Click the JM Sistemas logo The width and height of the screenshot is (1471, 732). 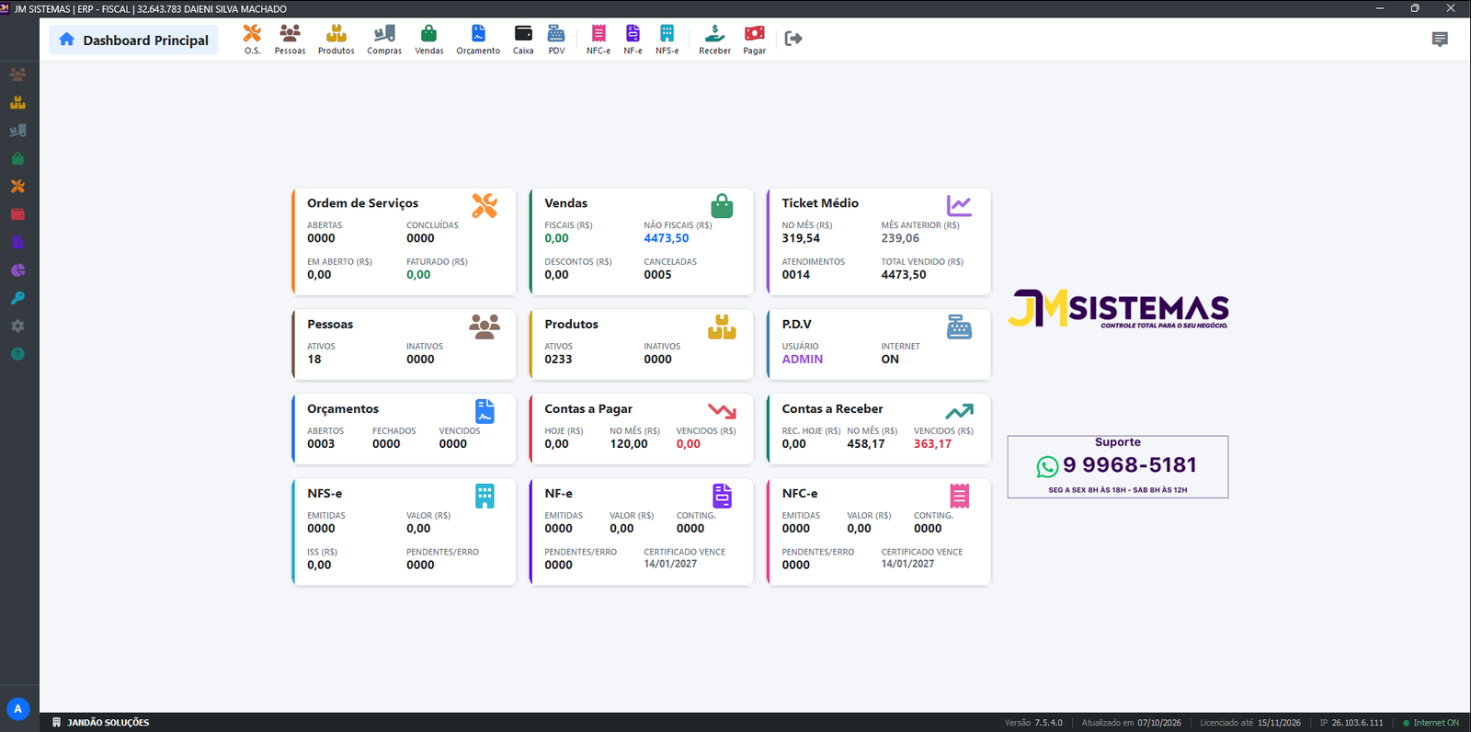(1118, 309)
